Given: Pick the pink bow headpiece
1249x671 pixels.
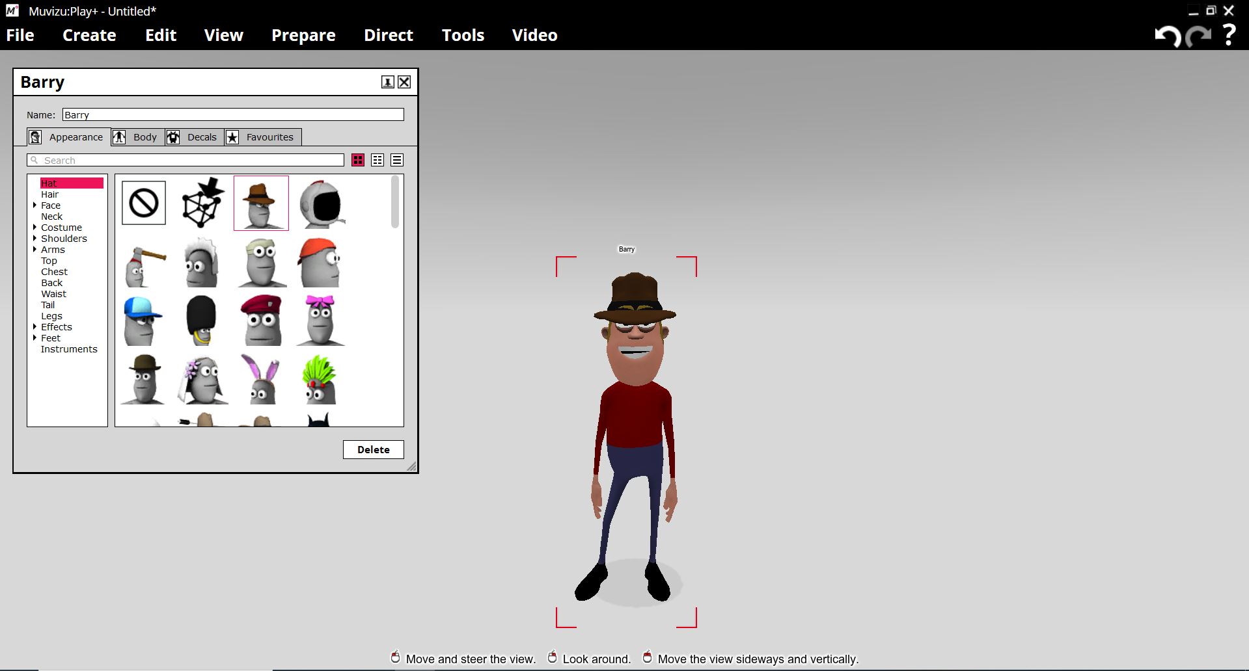Looking at the screenshot, I should pyautogui.click(x=320, y=321).
